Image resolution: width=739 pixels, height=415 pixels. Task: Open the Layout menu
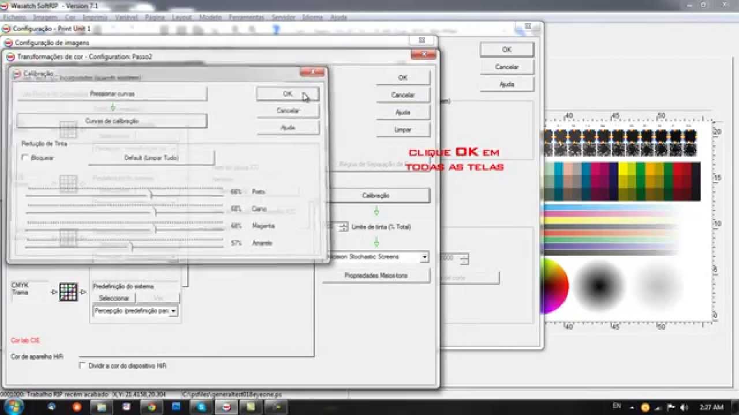click(x=182, y=17)
